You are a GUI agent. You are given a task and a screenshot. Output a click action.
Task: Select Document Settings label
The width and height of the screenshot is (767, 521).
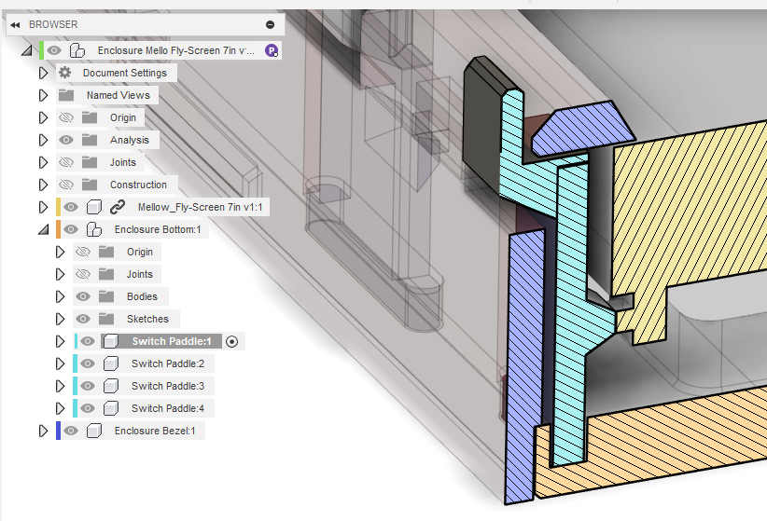[125, 73]
